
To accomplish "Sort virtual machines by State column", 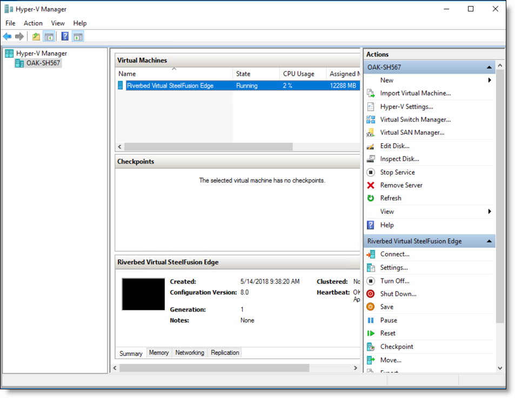I will coord(256,74).
